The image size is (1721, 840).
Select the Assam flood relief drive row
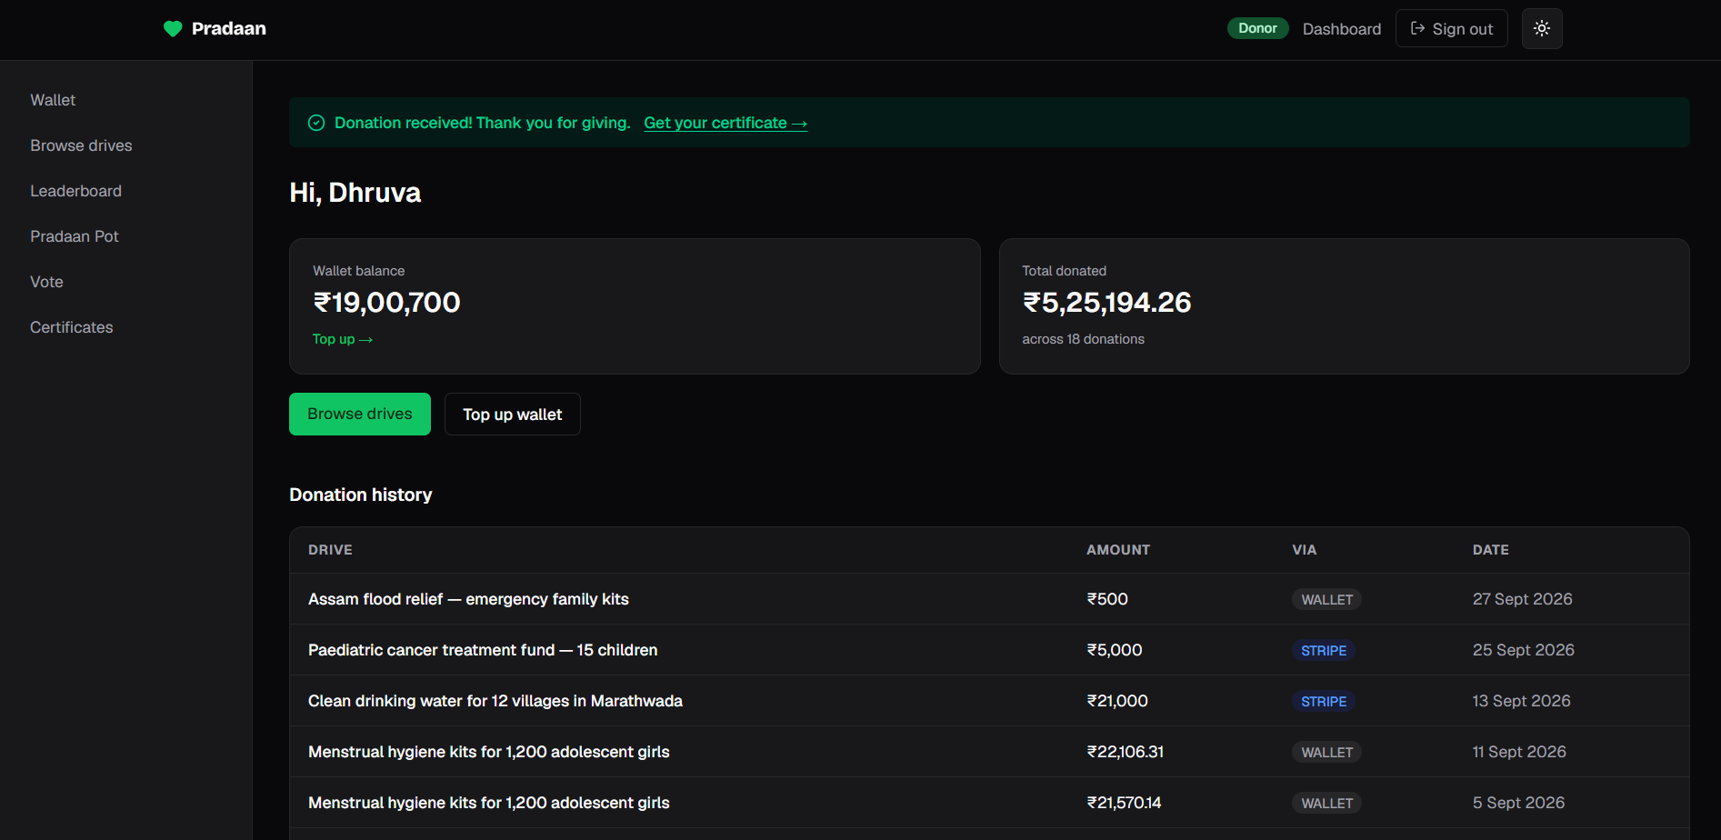(989, 599)
